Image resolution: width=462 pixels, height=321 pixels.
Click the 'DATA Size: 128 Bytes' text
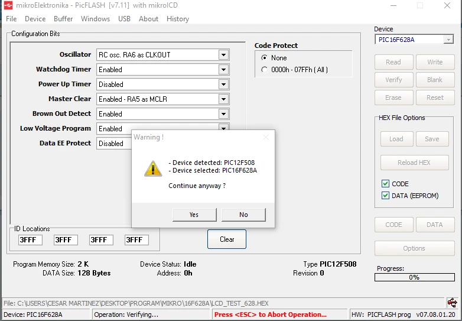(77, 273)
